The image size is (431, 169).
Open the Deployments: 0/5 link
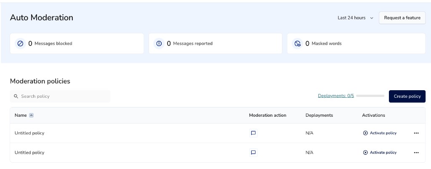coord(336,96)
